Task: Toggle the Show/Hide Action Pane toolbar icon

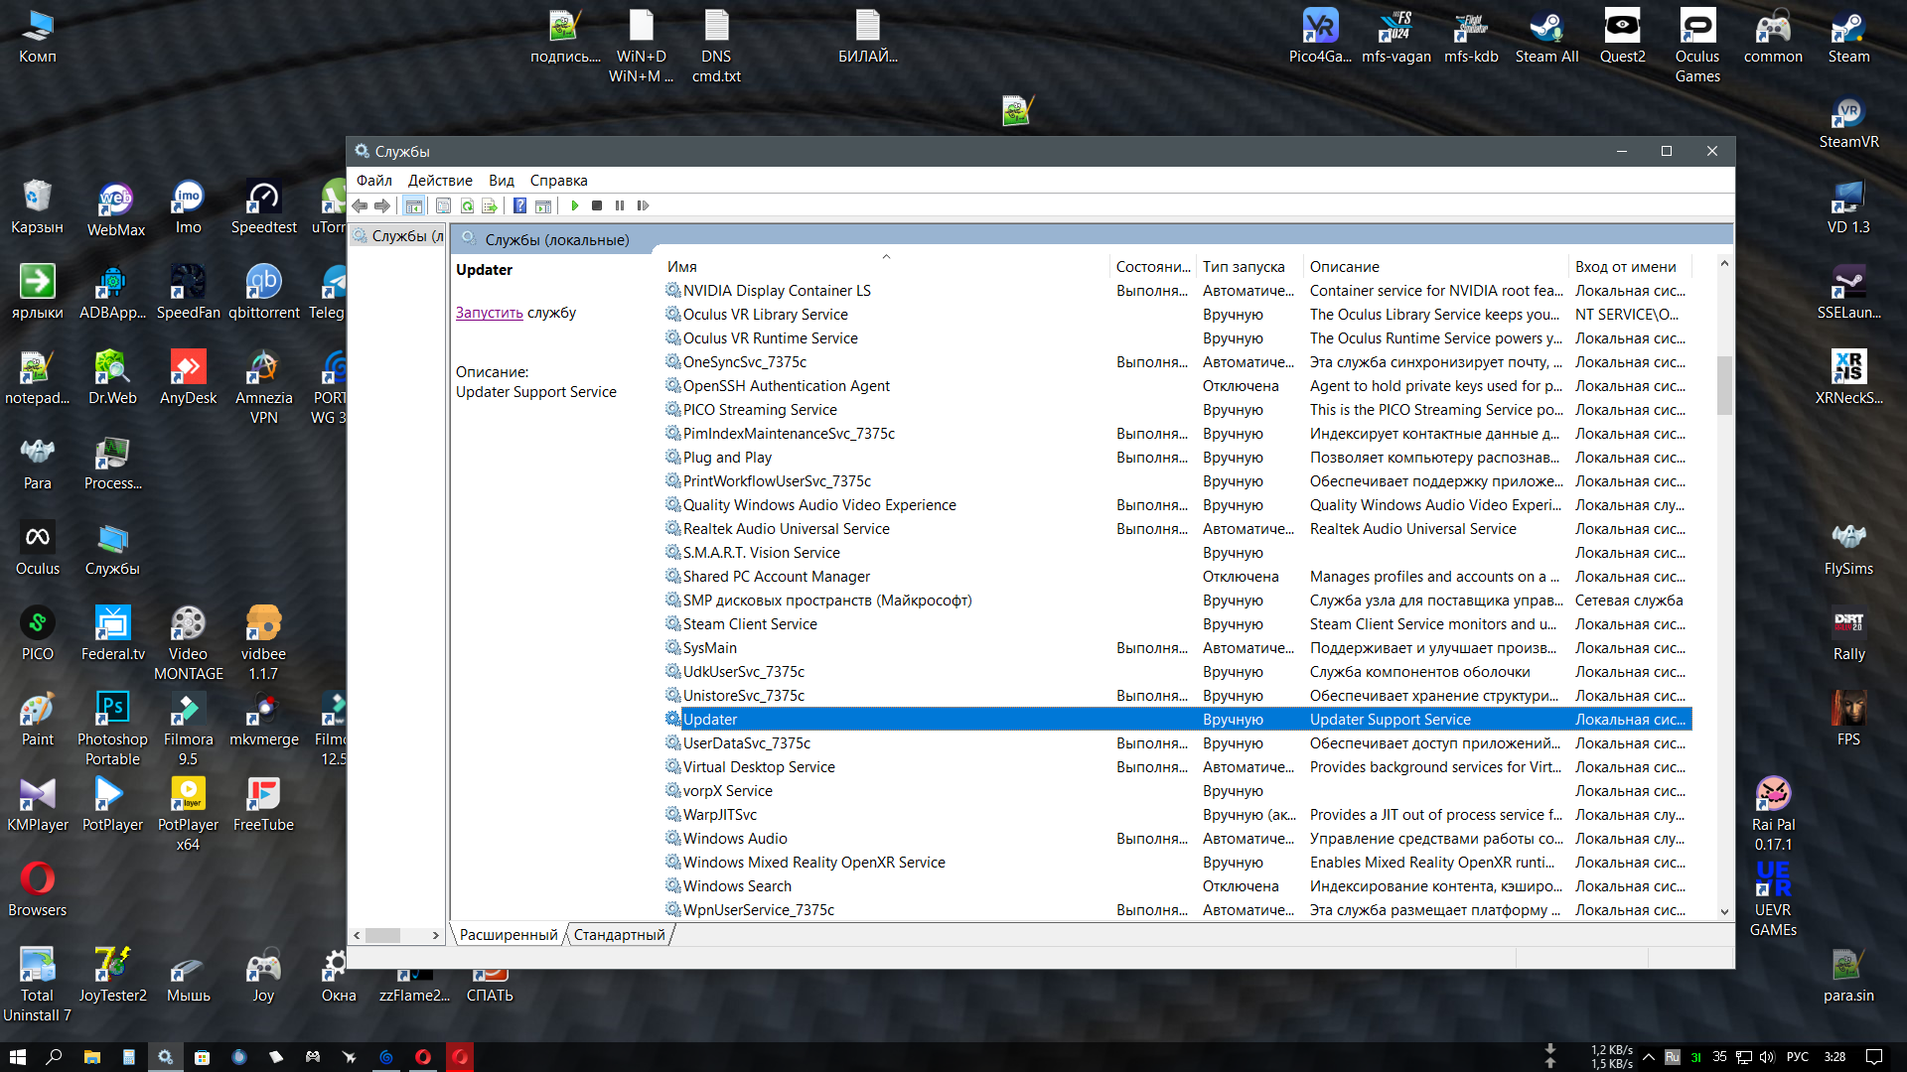Action: 543,205
